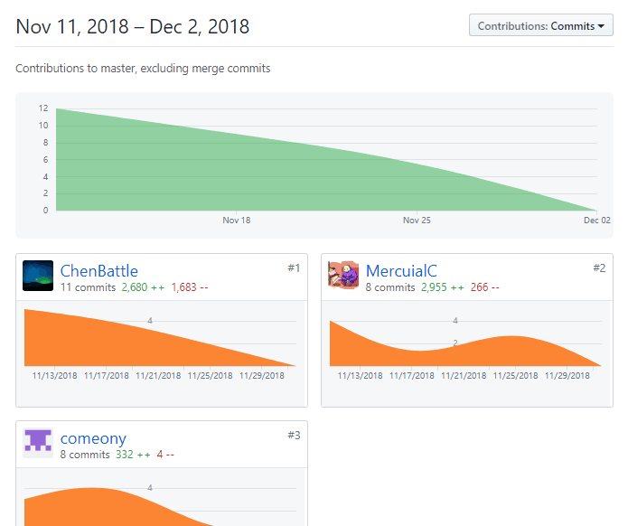Click comeony's 332 ++ additions count

pos(133,455)
